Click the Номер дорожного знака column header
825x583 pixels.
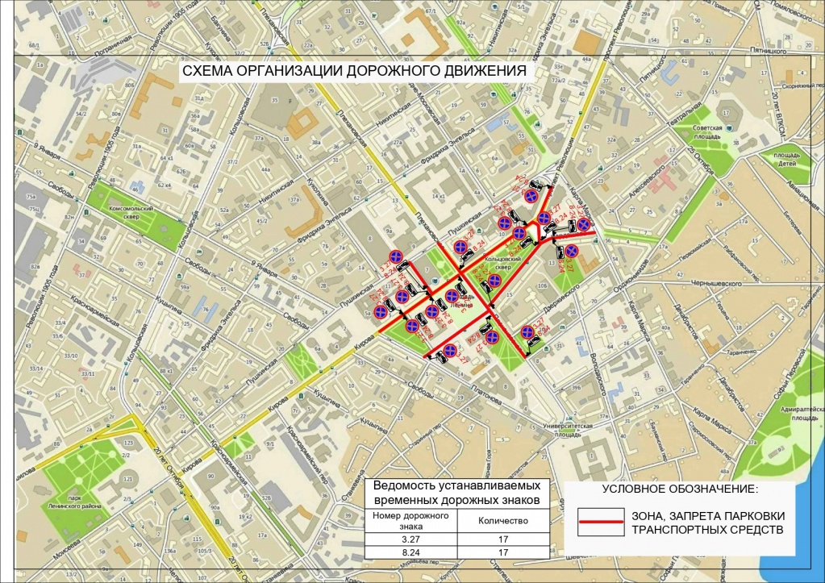click(410, 521)
